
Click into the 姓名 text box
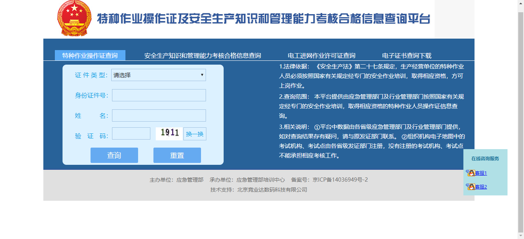click(x=159, y=115)
